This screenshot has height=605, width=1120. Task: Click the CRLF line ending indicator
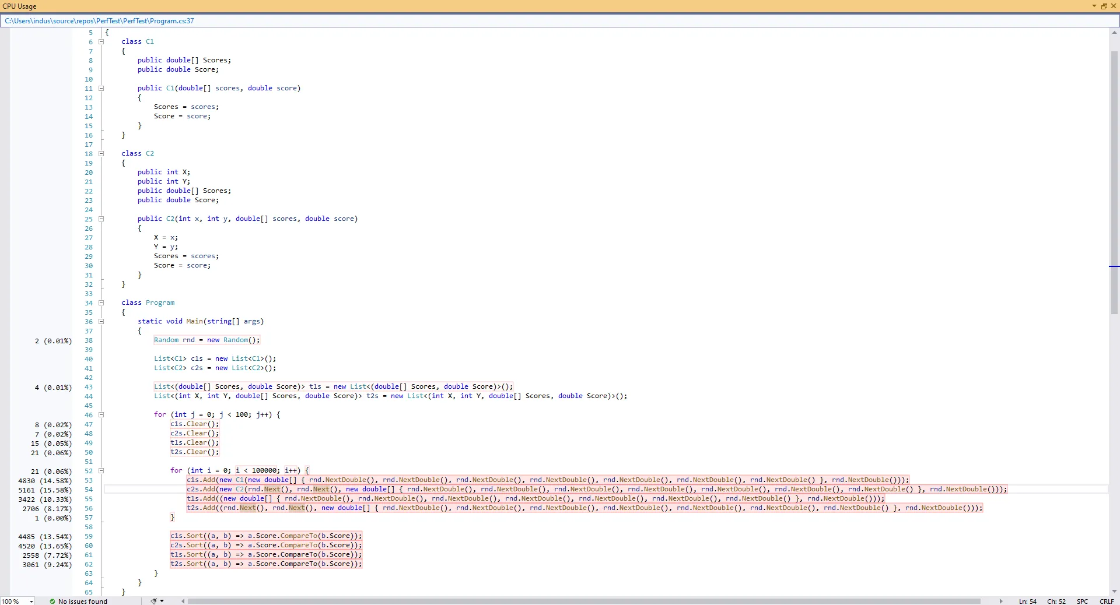pos(1107,601)
